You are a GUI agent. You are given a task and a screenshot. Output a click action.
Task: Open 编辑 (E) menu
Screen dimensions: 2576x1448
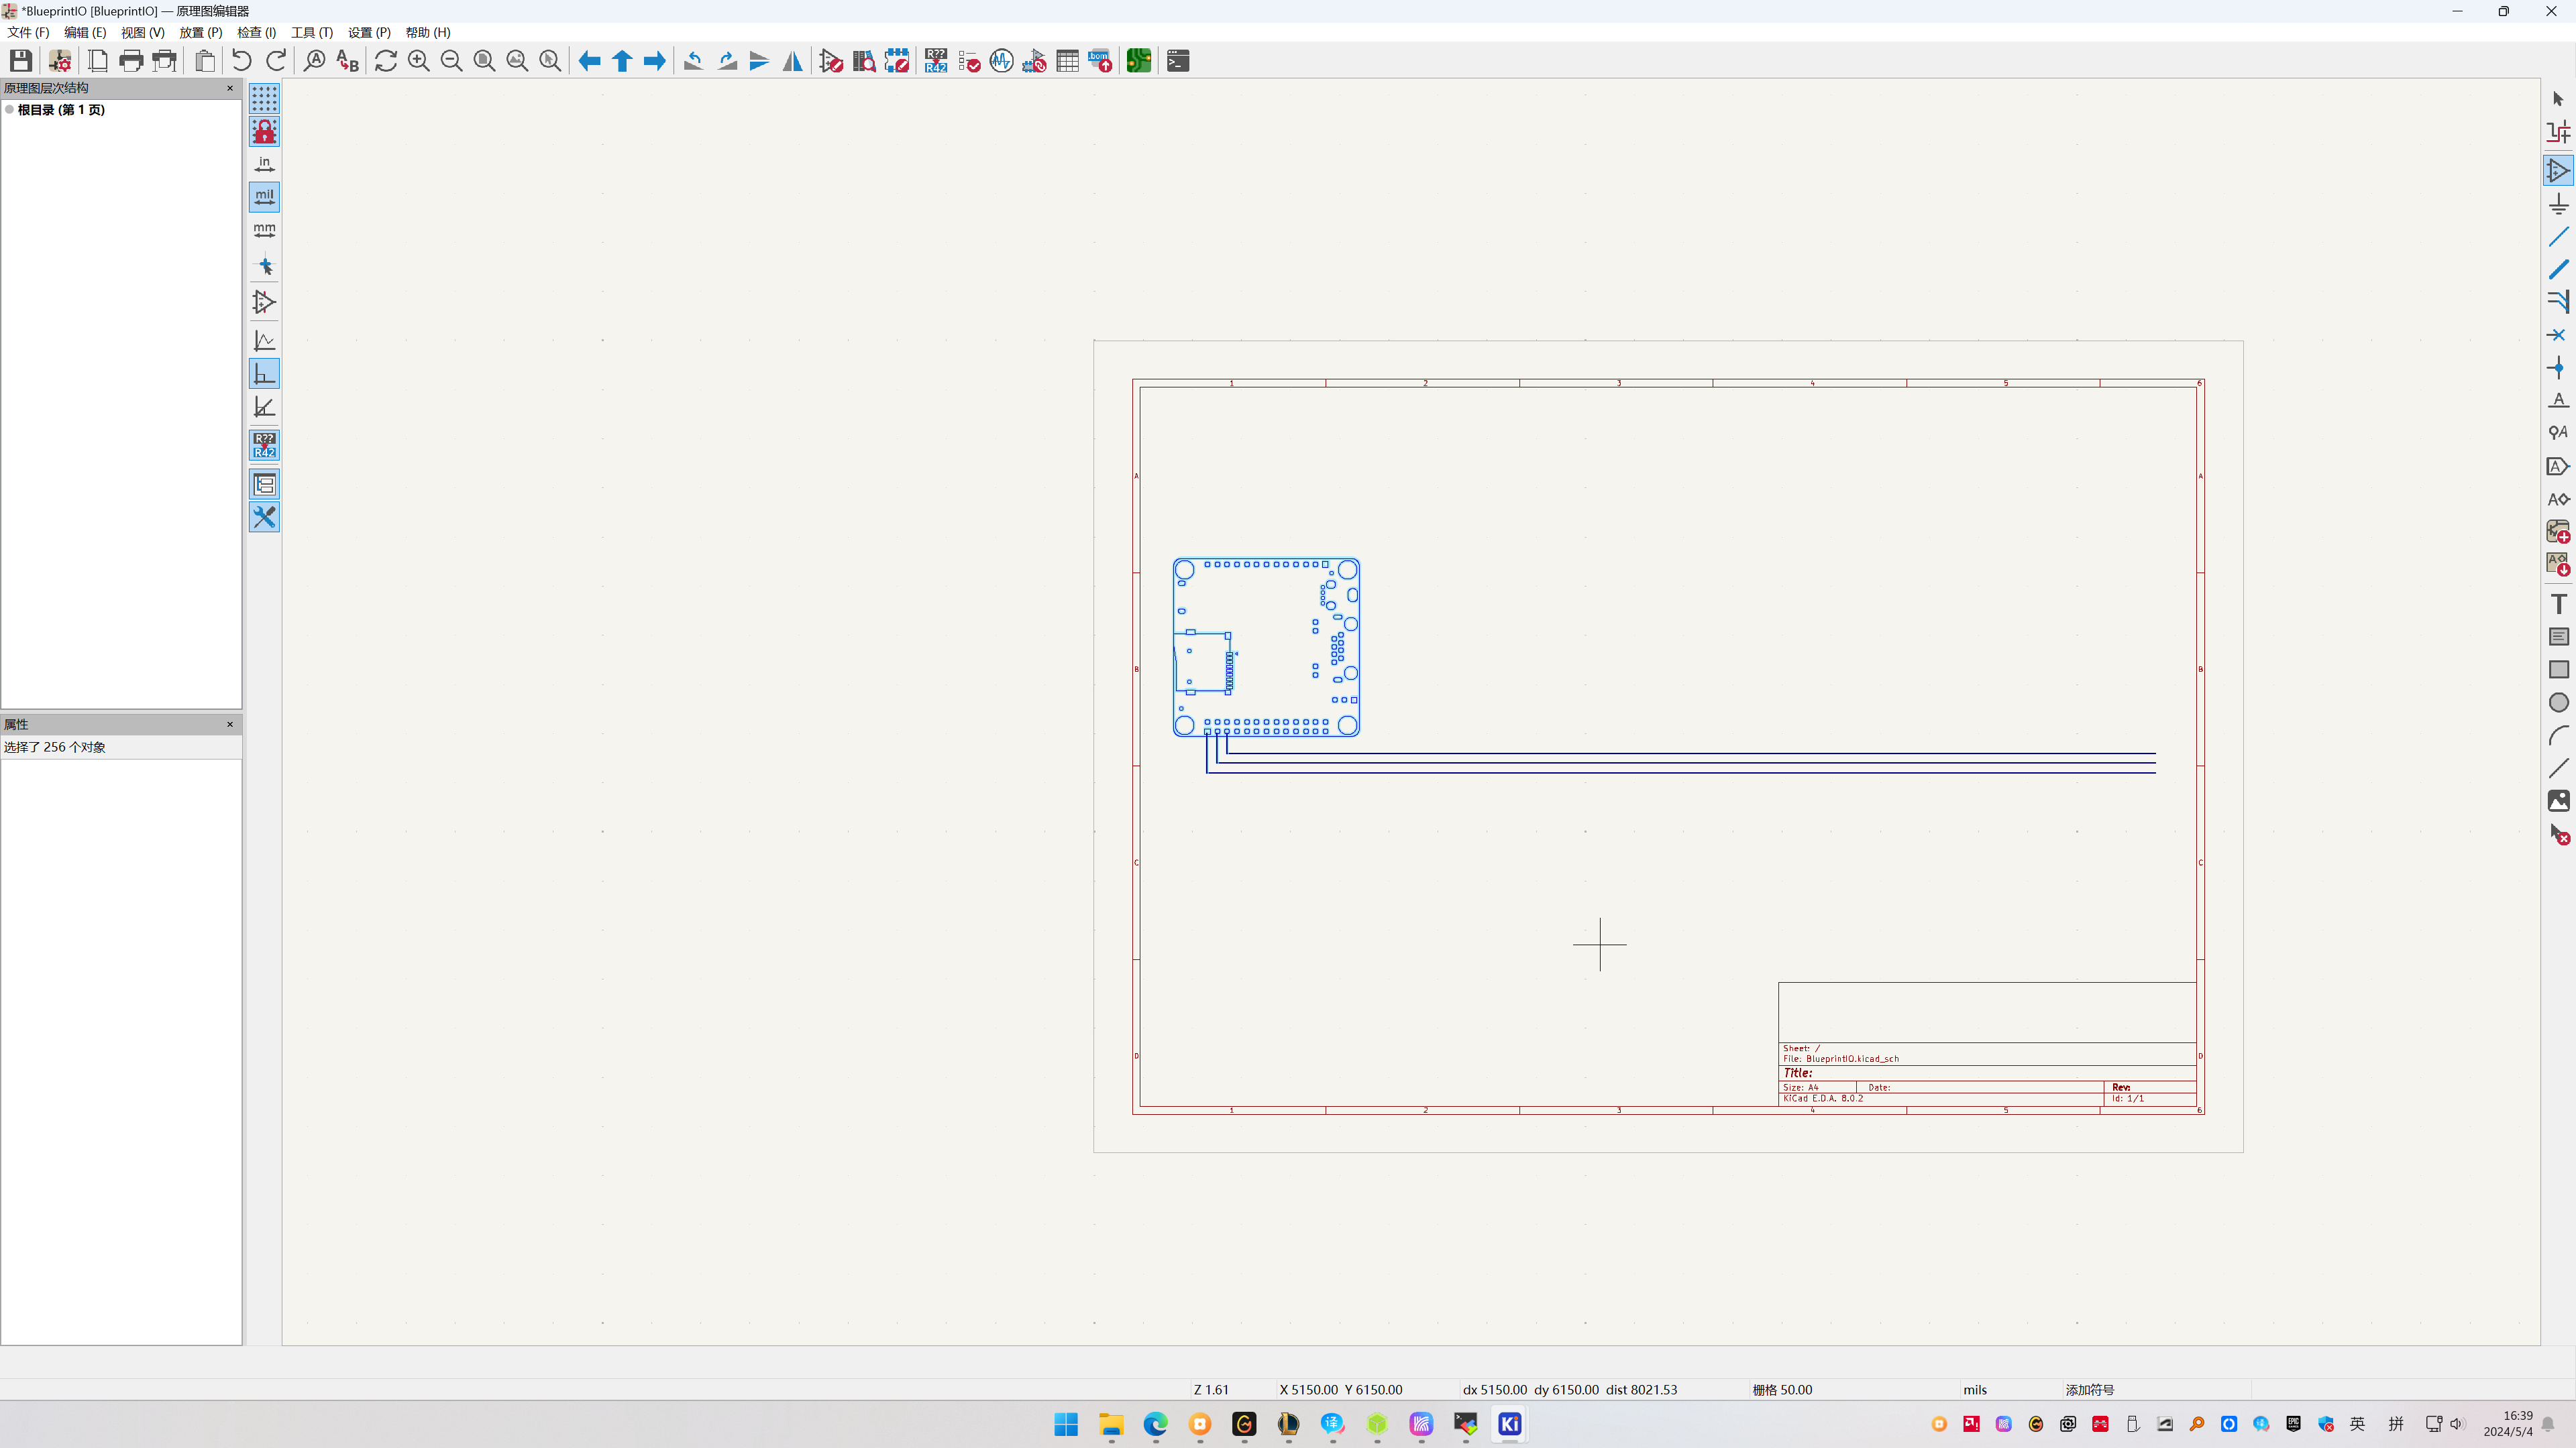[x=85, y=32]
